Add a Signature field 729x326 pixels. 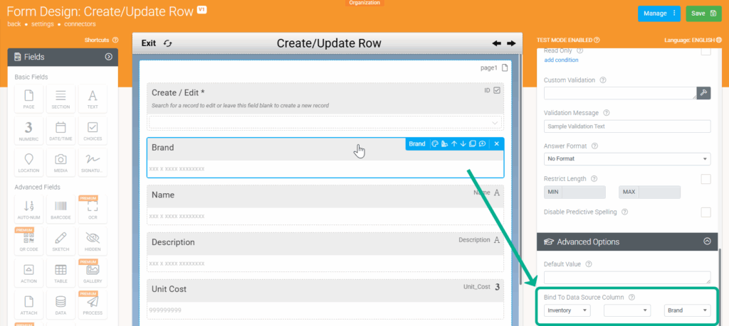93,163
